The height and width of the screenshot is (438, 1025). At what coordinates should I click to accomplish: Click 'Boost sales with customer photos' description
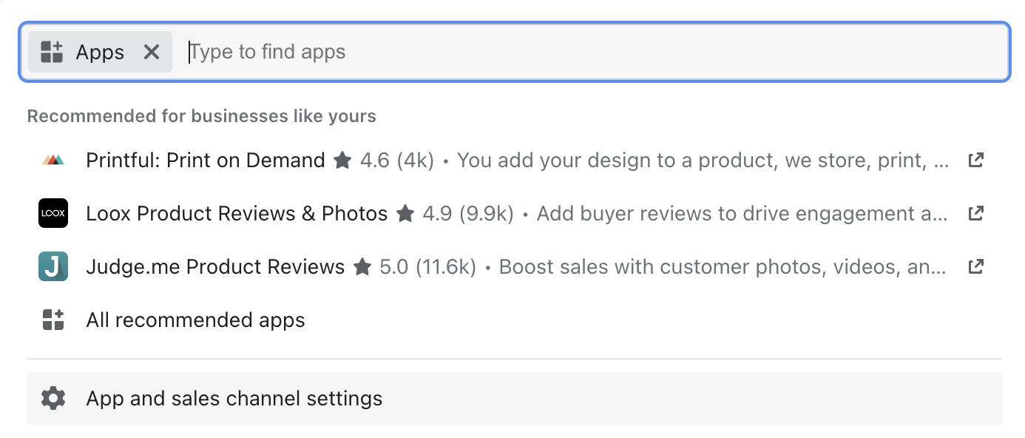(723, 266)
